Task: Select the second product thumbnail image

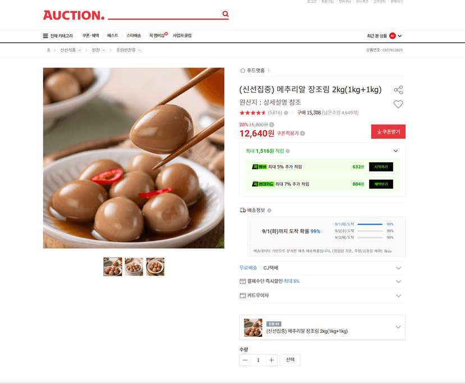Action: tap(134, 267)
